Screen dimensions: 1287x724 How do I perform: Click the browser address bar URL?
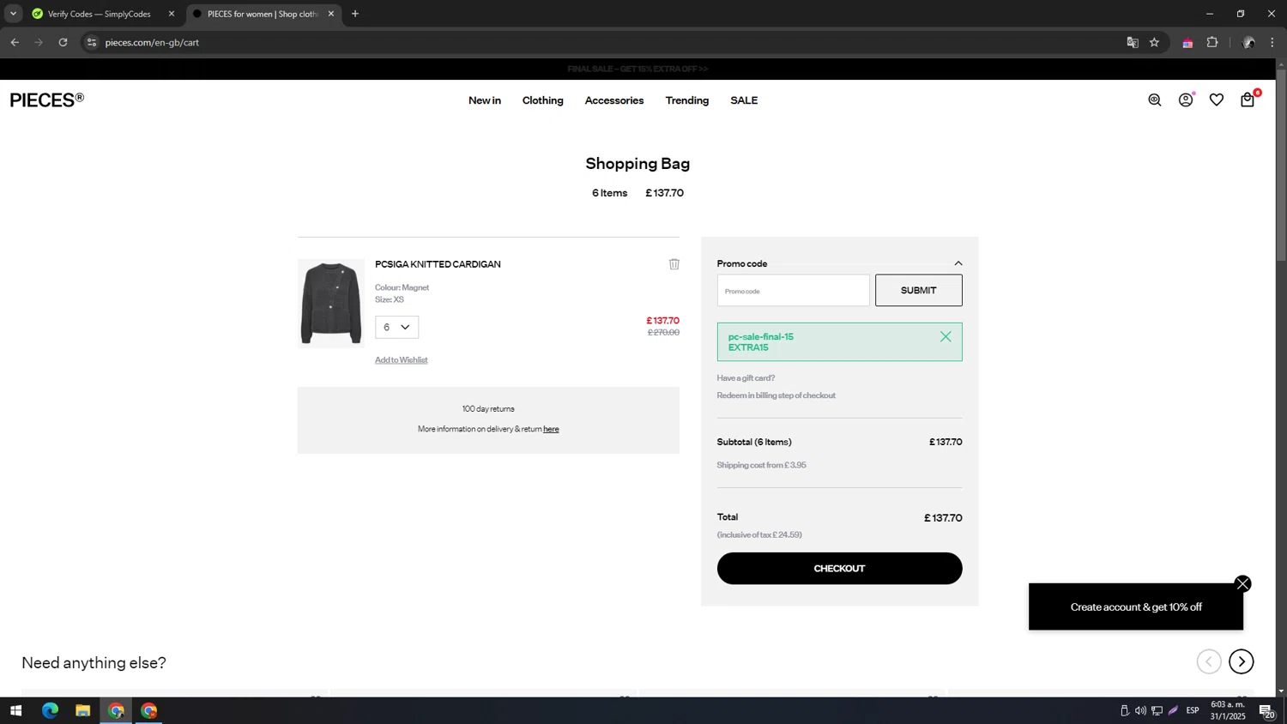(152, 42)
